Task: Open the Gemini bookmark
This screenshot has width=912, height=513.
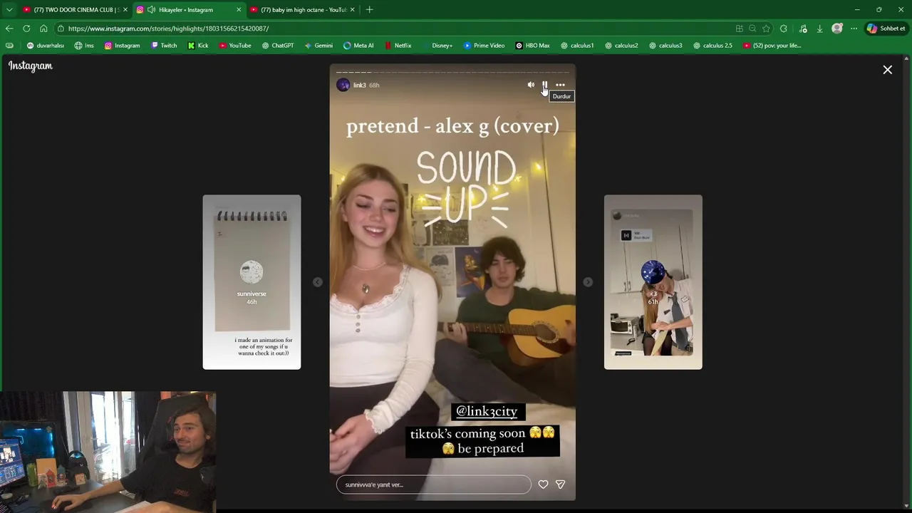Action: coord(318,46)
